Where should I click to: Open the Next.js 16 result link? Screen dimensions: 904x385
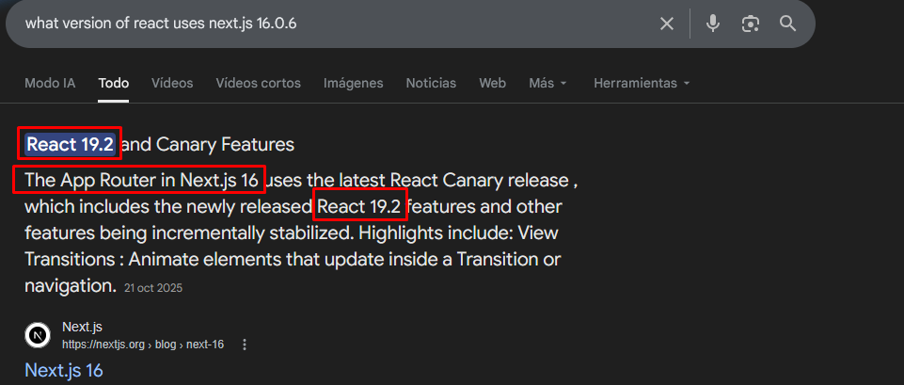(x=63, y=370)
